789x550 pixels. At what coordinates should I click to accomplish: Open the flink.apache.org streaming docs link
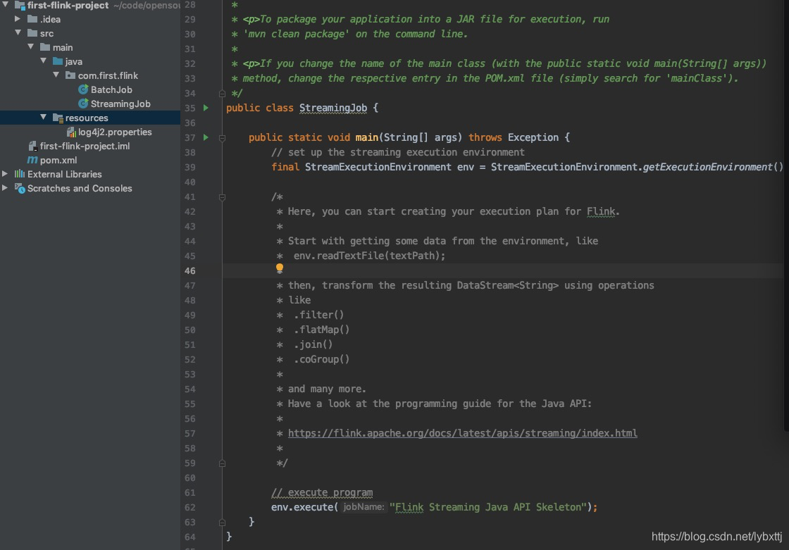click(462, 433)
